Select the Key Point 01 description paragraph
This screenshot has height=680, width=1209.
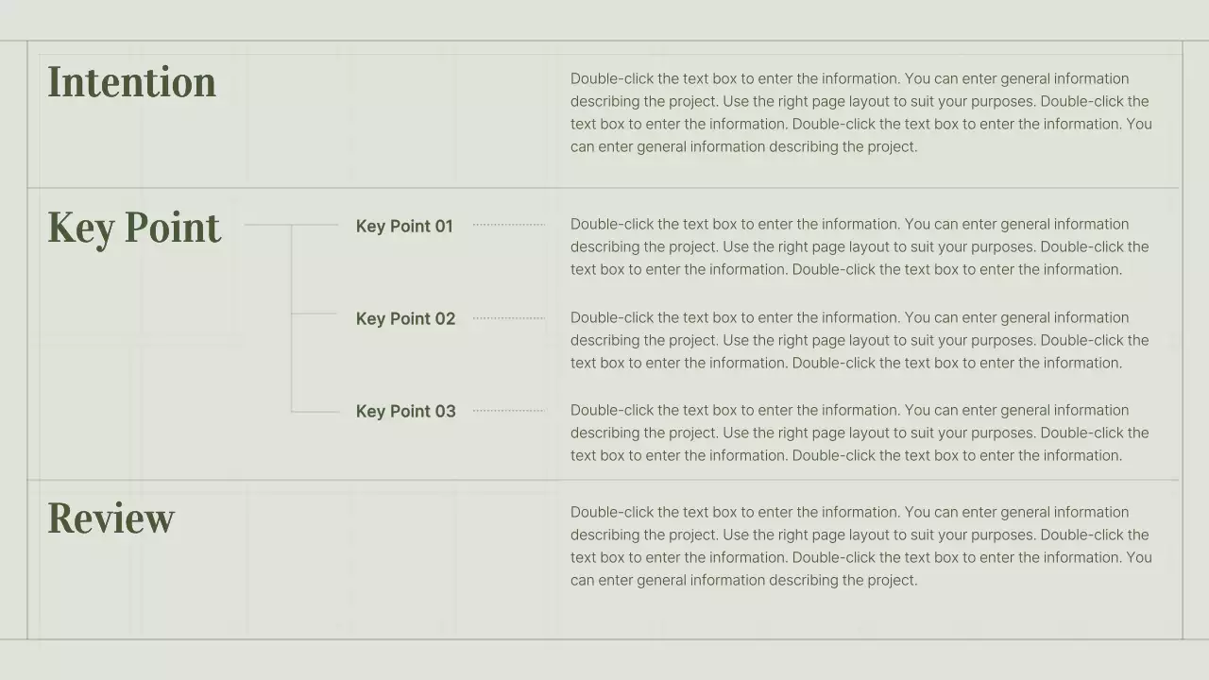(x=860, y=246)
